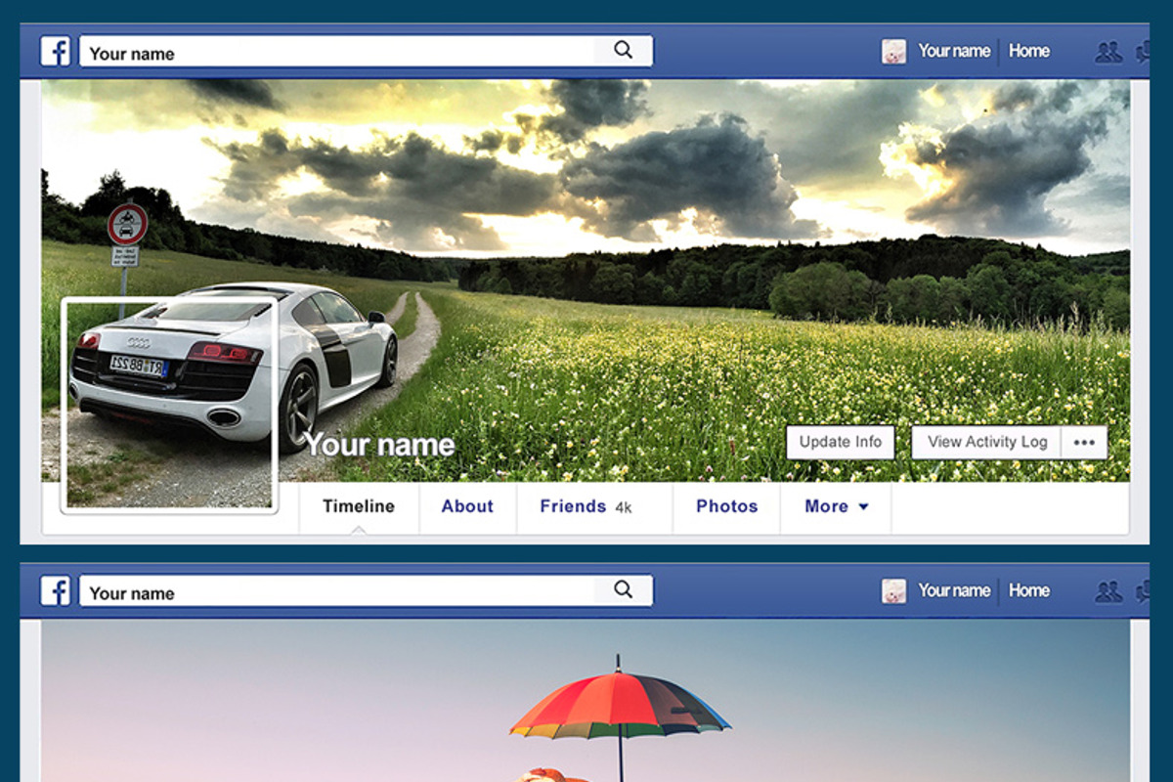Open "Your name" profile link in top header
1173x782 pixels.
(x=954, y=51)
